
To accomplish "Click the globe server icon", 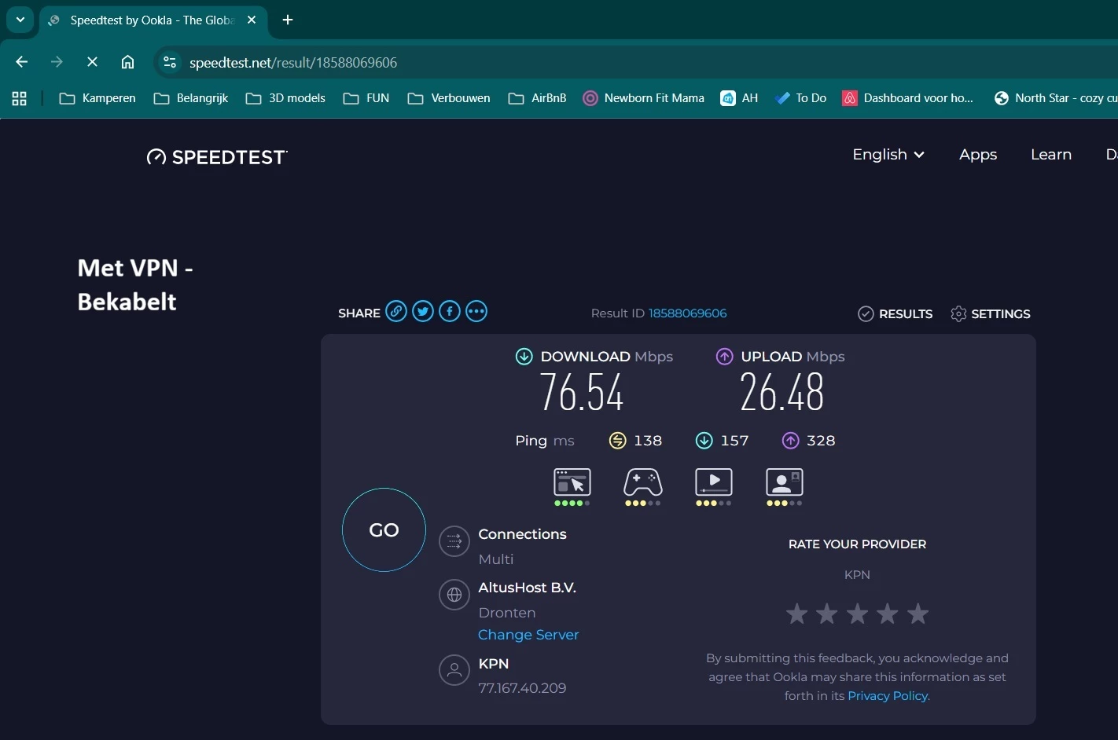I will (x=454, y=595).
